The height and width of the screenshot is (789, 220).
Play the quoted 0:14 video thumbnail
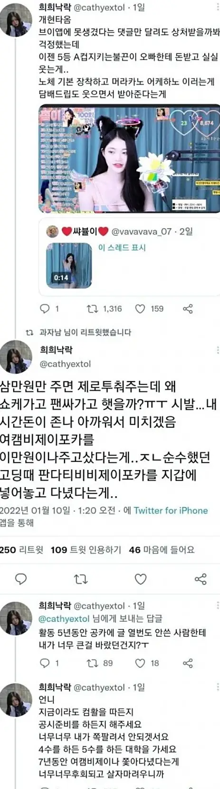[x=69, y=265]
